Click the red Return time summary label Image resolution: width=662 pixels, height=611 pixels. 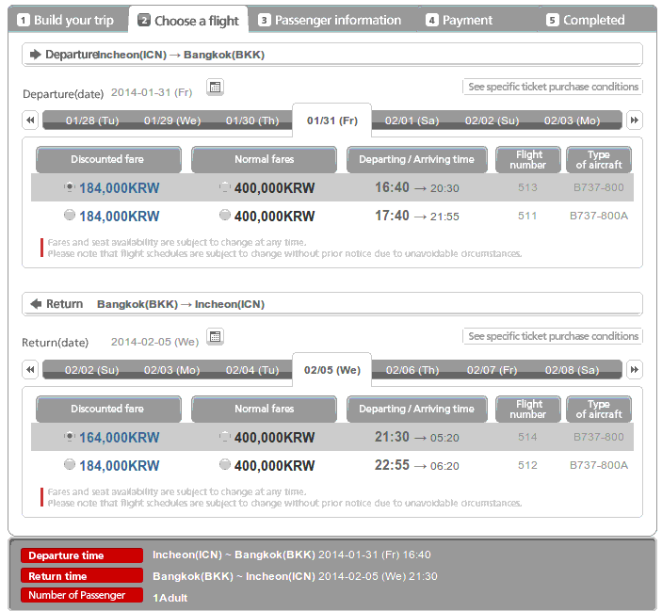click(82, 575)
